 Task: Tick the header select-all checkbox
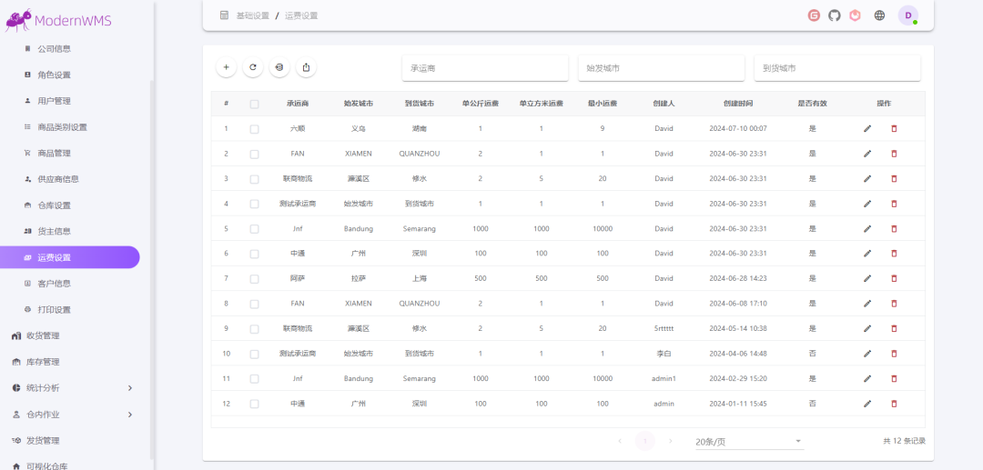254,104
